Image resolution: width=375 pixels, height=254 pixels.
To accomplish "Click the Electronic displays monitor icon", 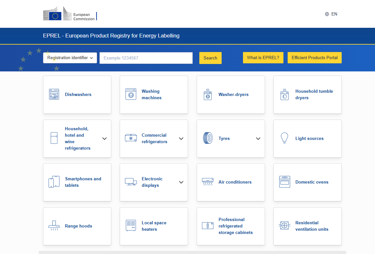I will pos(131,182).
